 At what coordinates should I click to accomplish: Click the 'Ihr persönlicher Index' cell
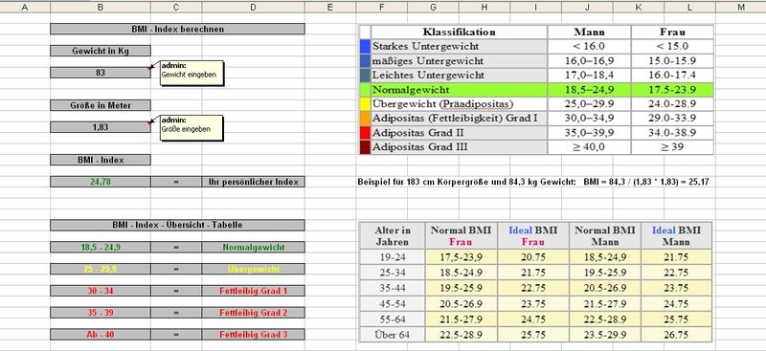253,182
